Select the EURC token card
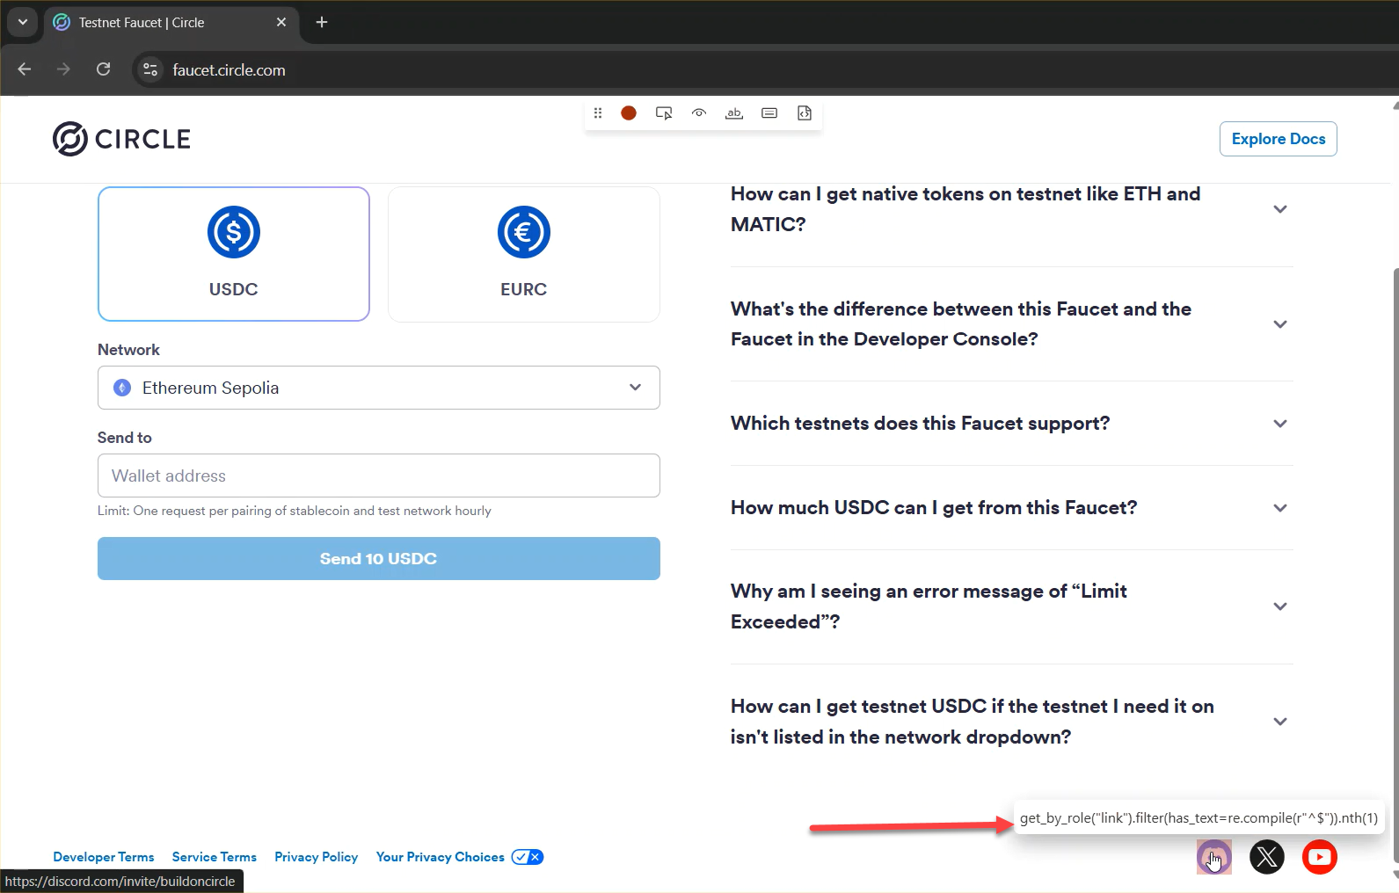Screen dimensions: 1399x893 [524, 254]
